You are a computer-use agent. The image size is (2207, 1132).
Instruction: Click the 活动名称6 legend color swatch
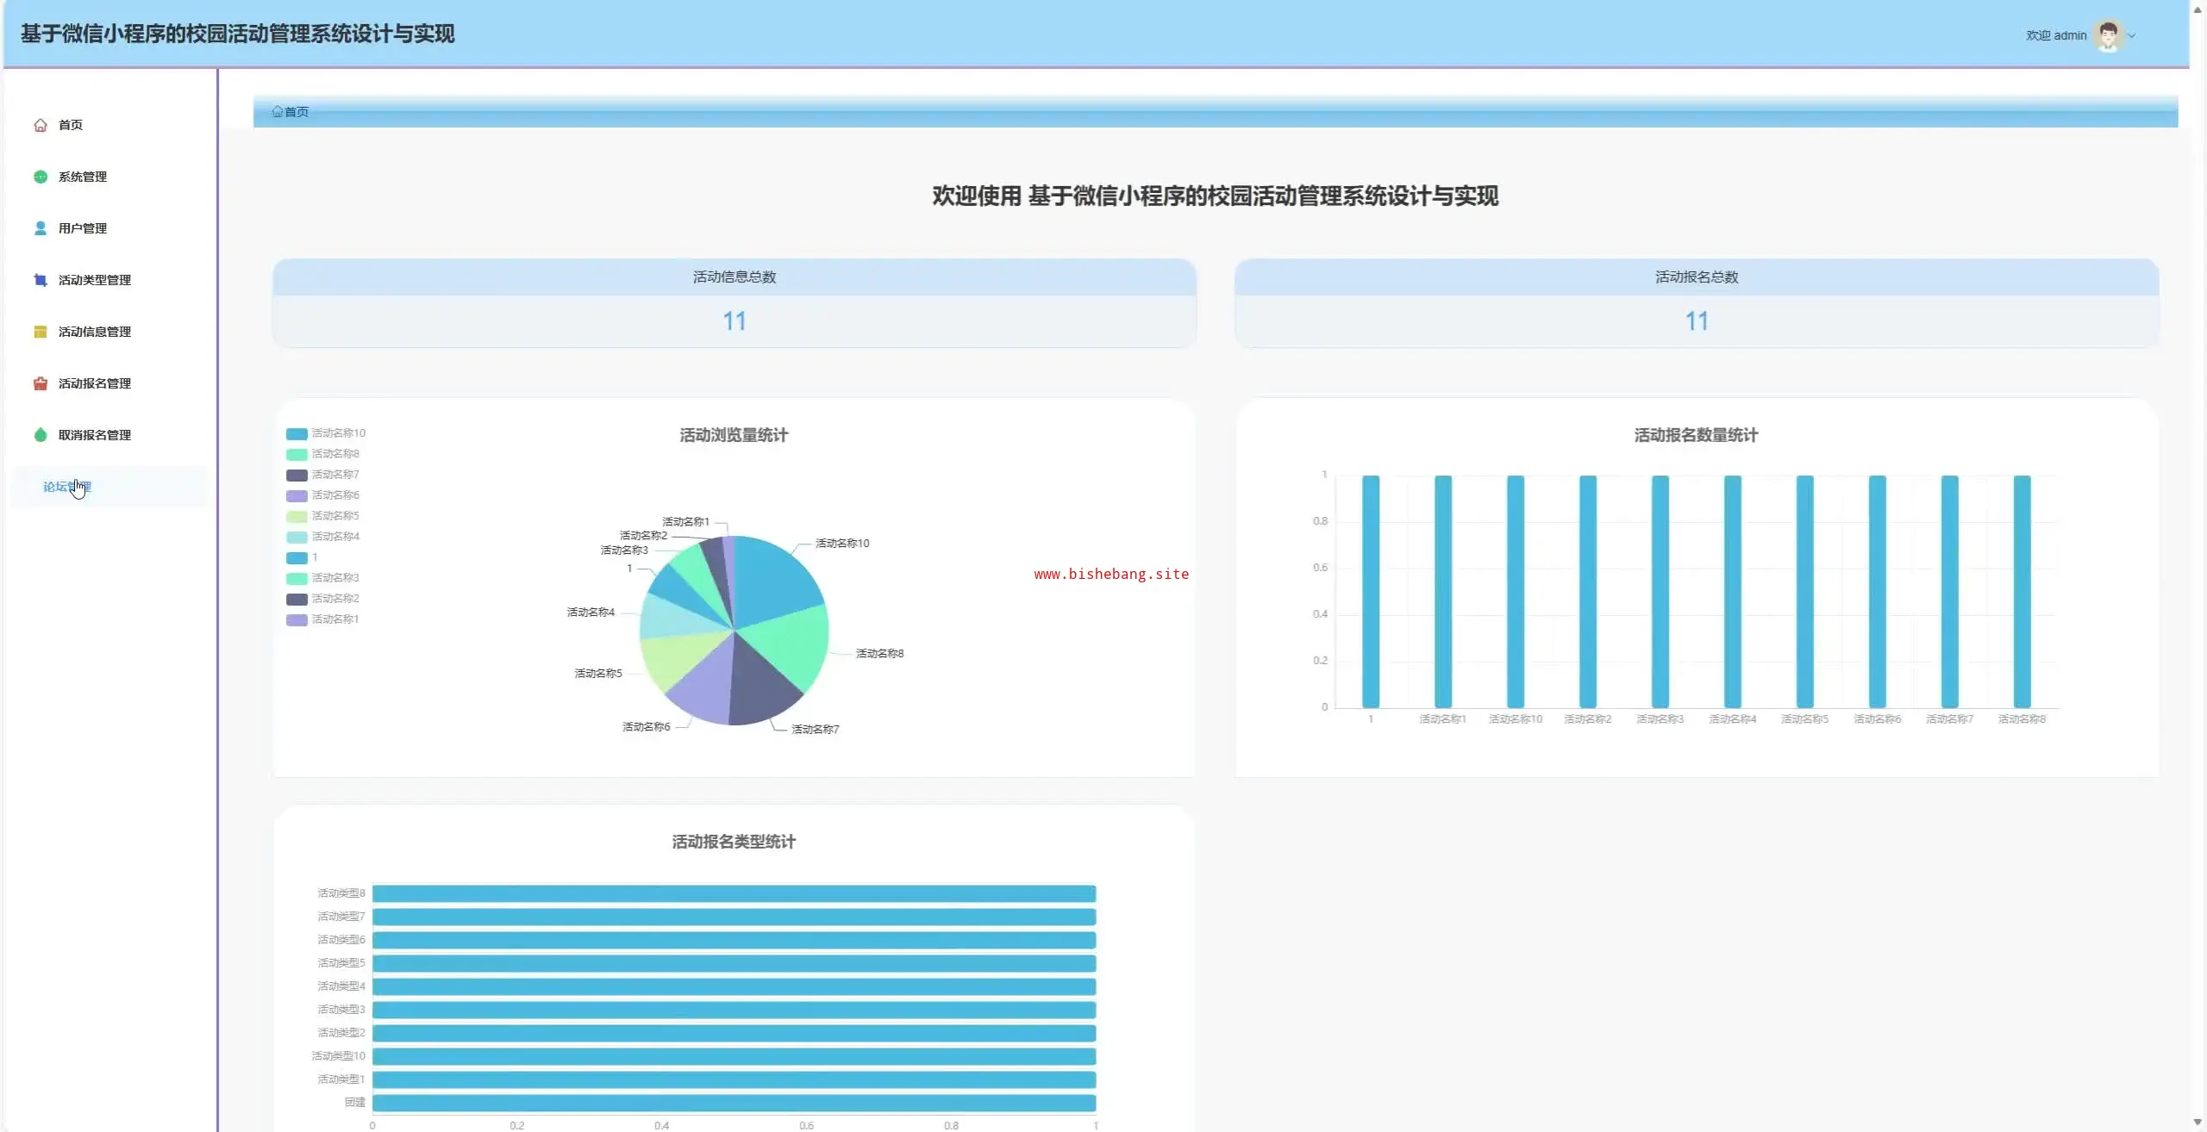[297, 495]
